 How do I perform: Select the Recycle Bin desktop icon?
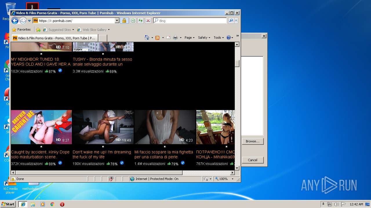(x=10, y=12)
